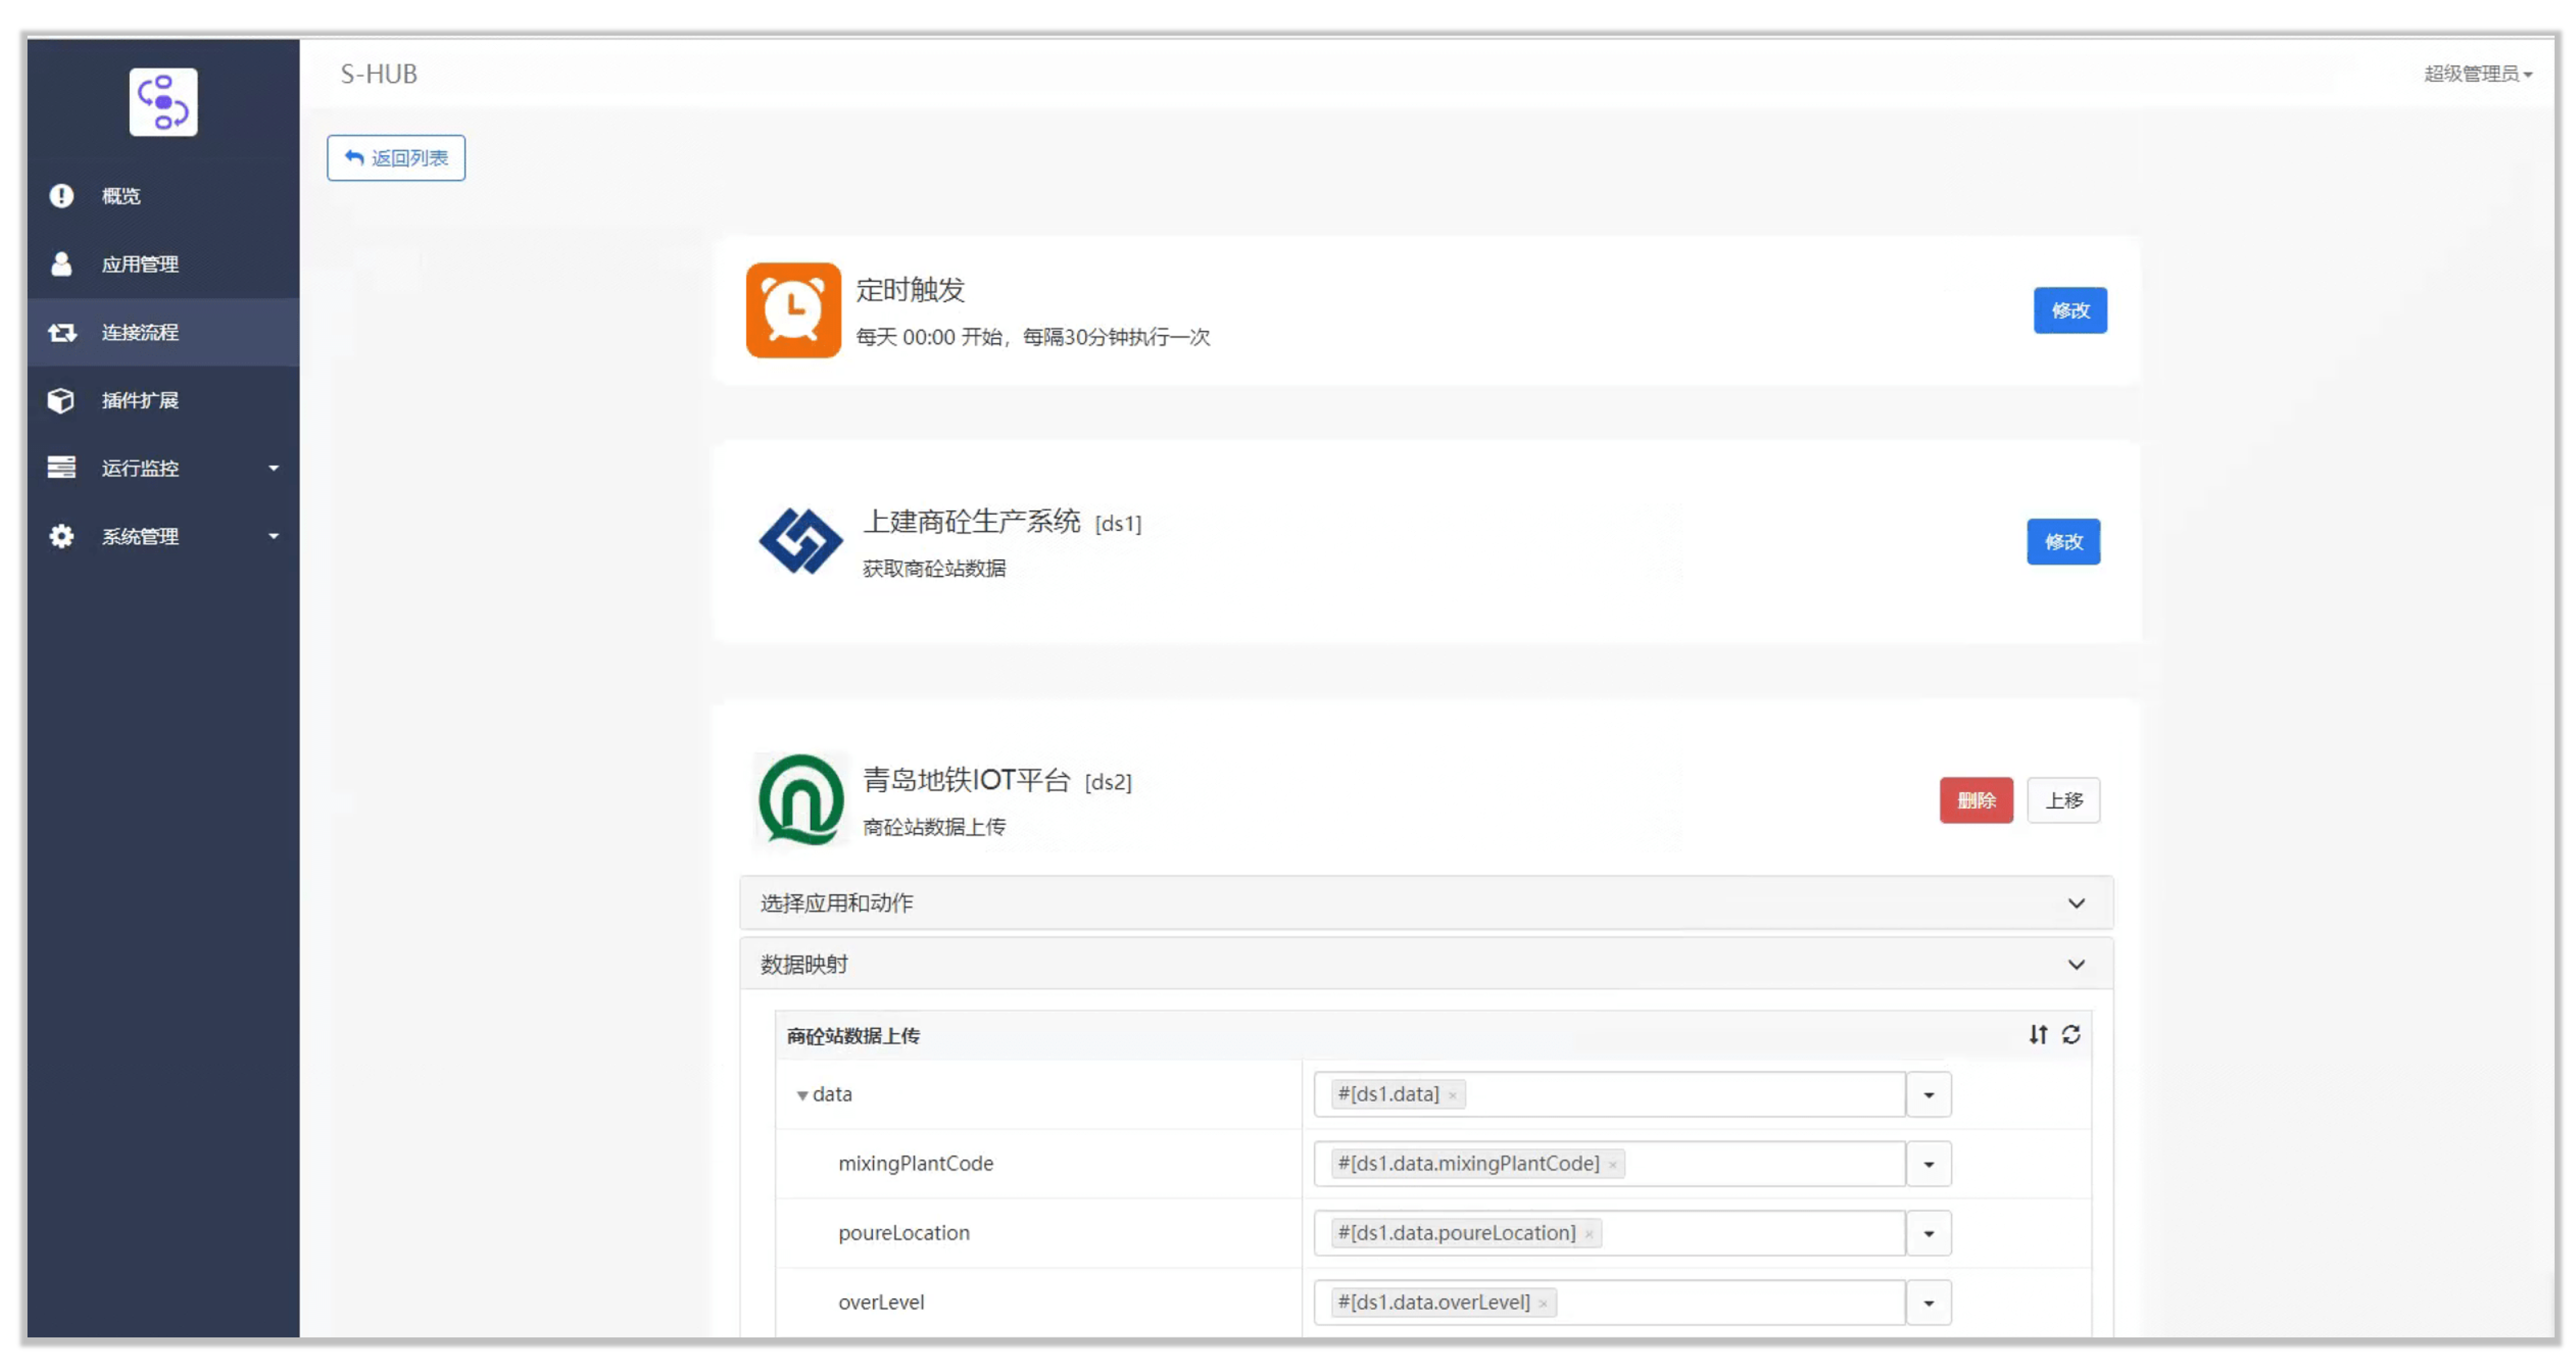The height and width of the screenshot is (1370, 2576).
Task: Click the orange alarm clock trigger icon
Action: click(x=793, y=310)
